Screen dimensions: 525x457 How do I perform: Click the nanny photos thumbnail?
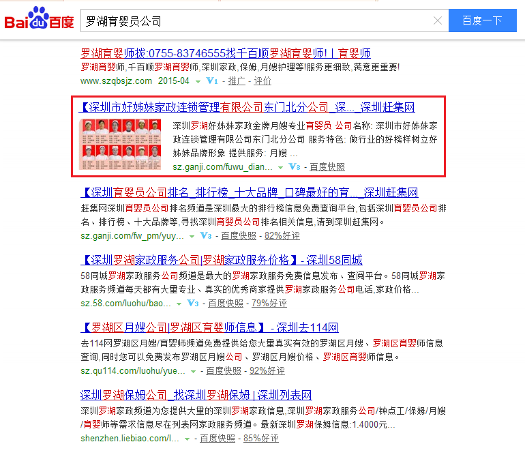(x=120, y=145)
